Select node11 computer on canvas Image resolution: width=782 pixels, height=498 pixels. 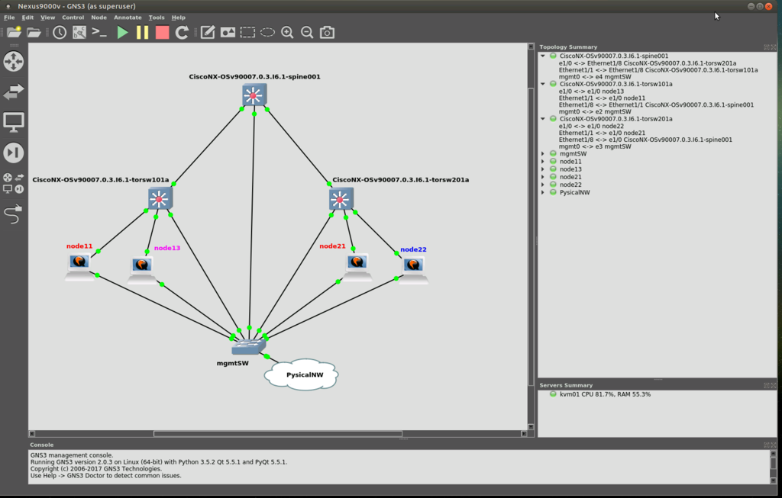(x=79, y=267)
